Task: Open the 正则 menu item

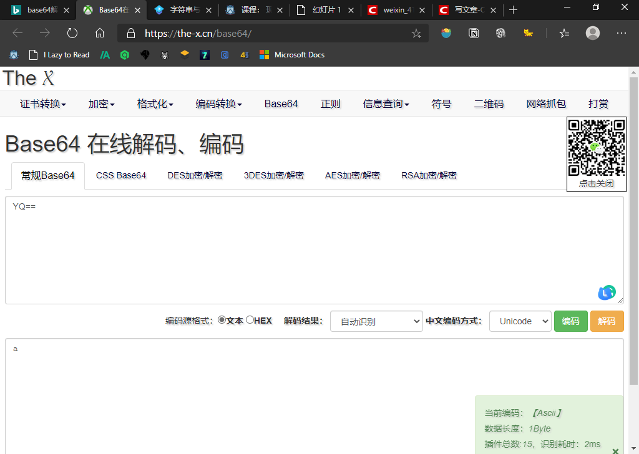Action: pos(330,104)
